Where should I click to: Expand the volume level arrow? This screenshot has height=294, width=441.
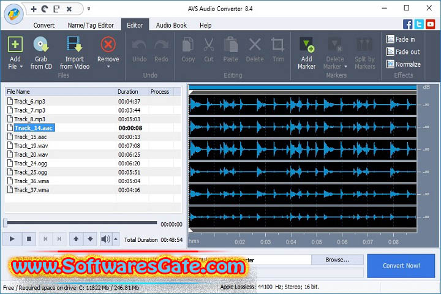[116, 239]
